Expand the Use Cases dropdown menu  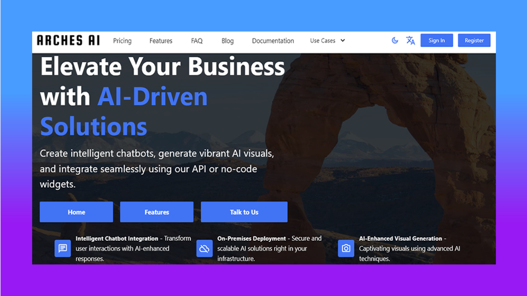pyautogui.click(x=323, y=40)
